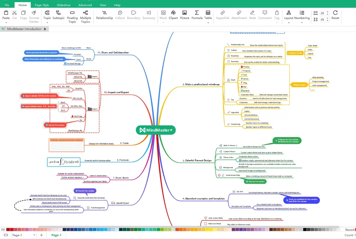The image size is (356, 239).
Task: Expand the Tag dropdown arrow
Action: point(277,23)
